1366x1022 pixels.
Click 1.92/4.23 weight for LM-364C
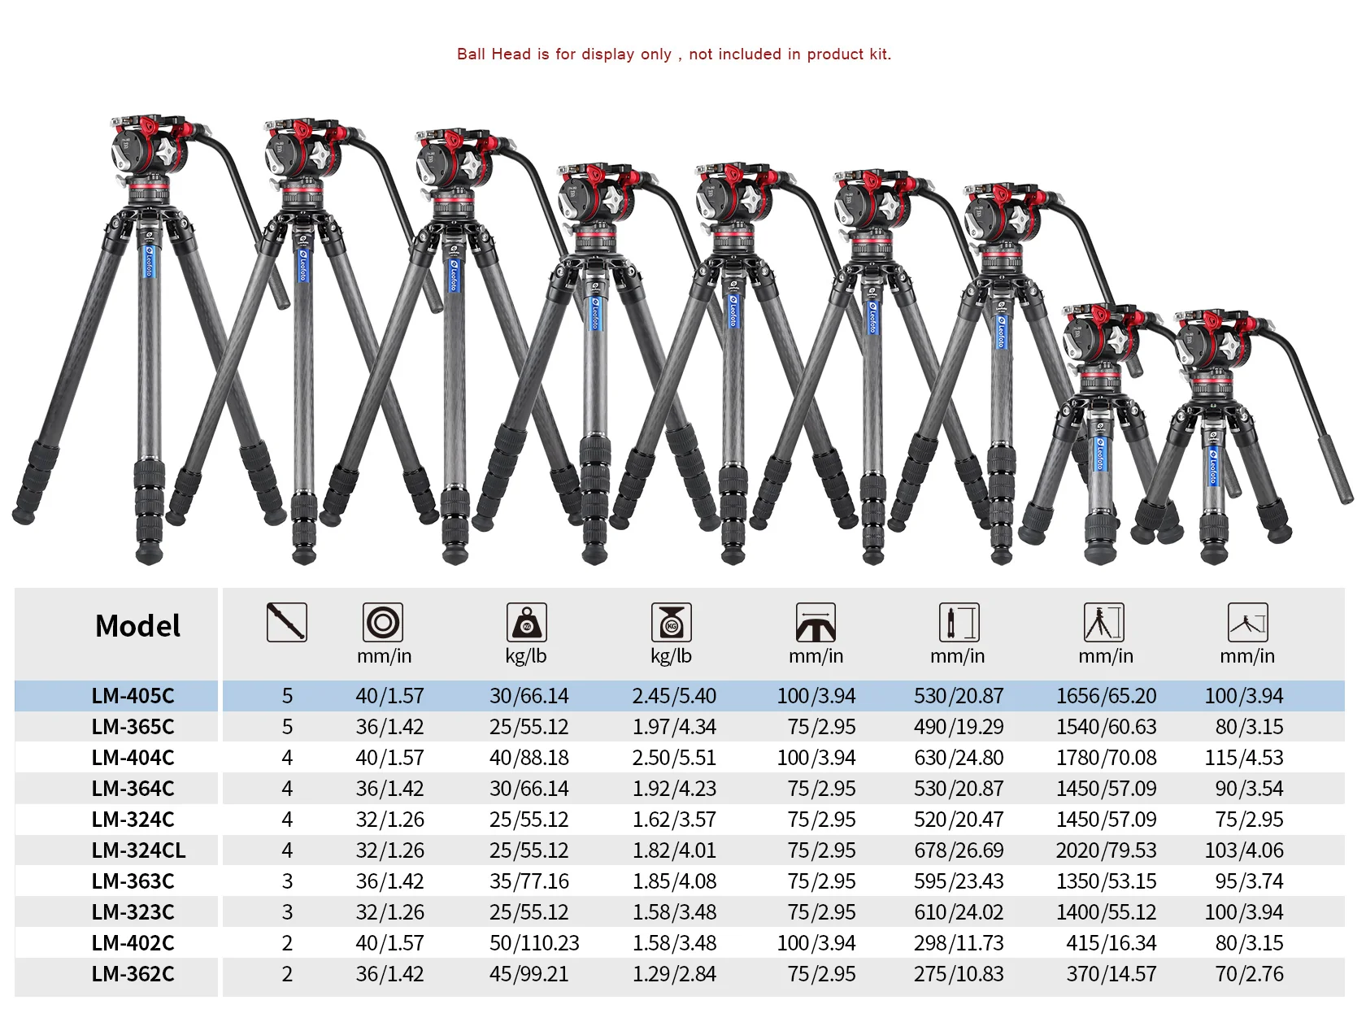click(674, 789)
